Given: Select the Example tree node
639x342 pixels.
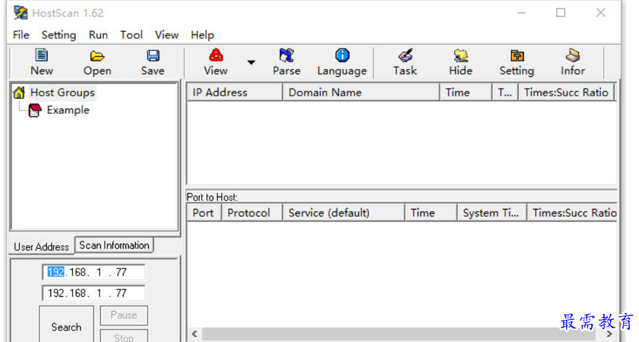Looking at the screenshot, I should click(x=67, y=110).
